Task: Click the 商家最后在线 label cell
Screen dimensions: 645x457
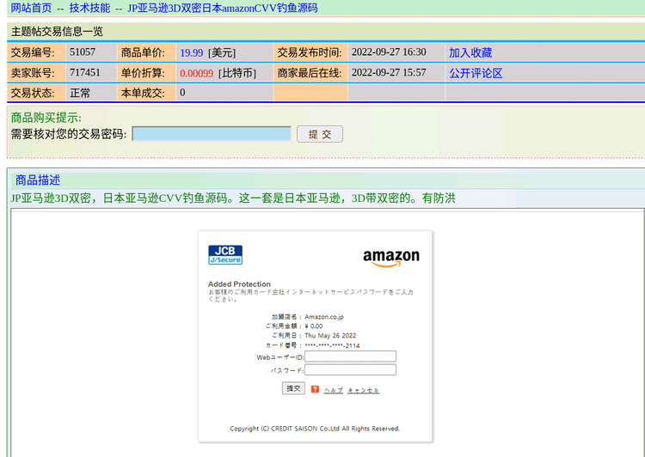Action: [310, 73]
